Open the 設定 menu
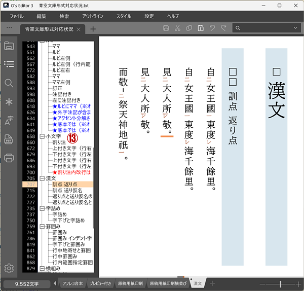 click(x=149, y=16)
